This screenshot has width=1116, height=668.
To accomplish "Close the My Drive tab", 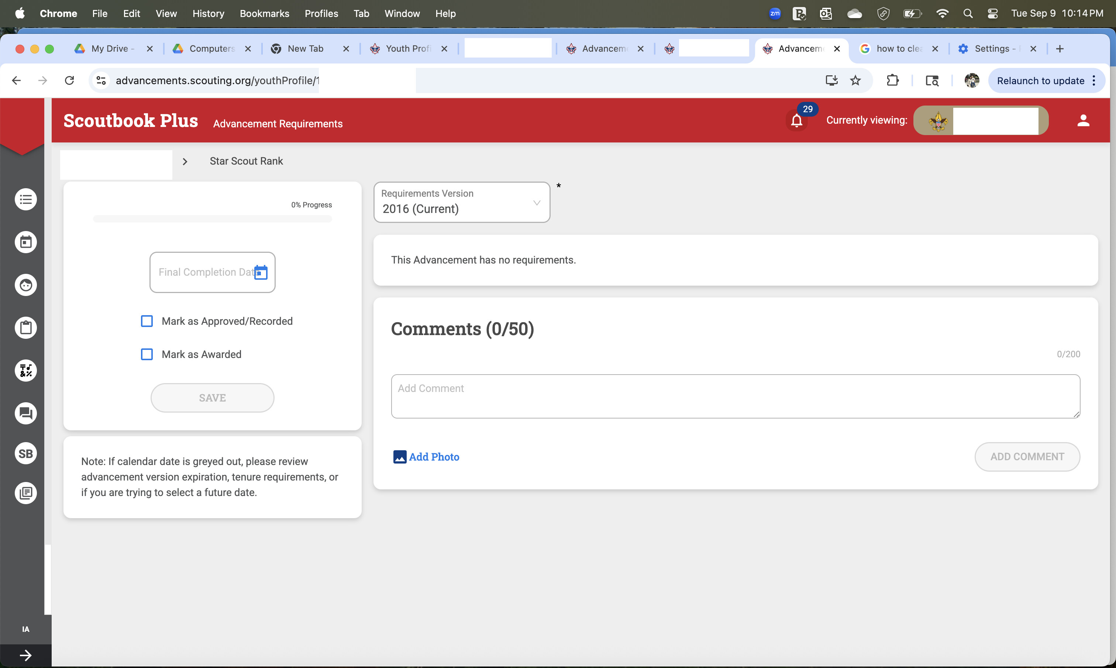I will pos(150,49).
